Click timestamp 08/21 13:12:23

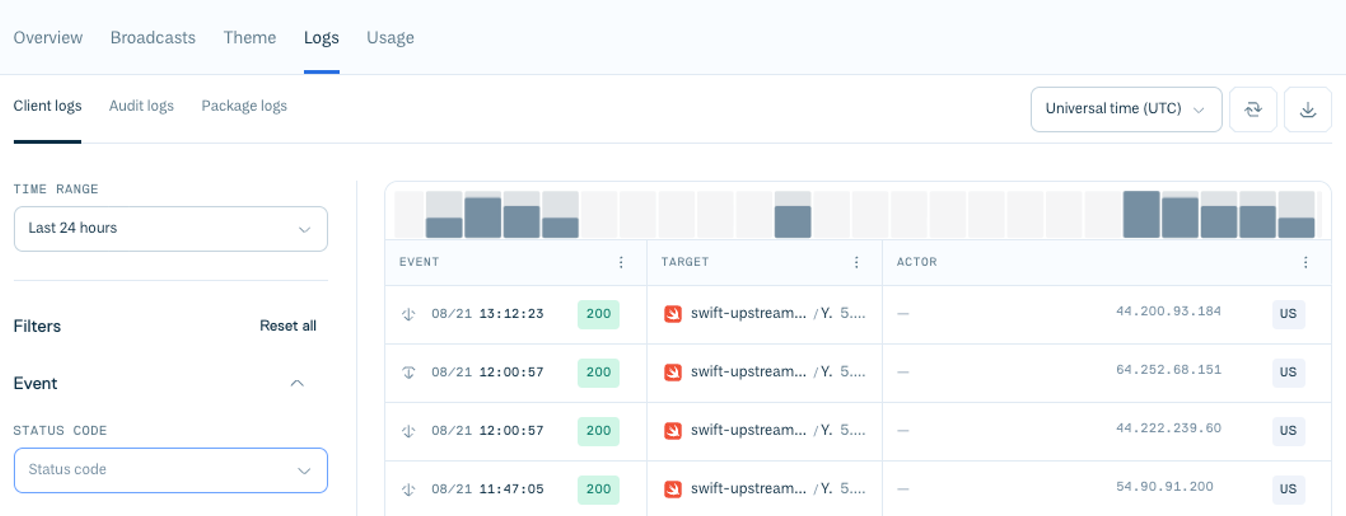[x=487, y=314]
